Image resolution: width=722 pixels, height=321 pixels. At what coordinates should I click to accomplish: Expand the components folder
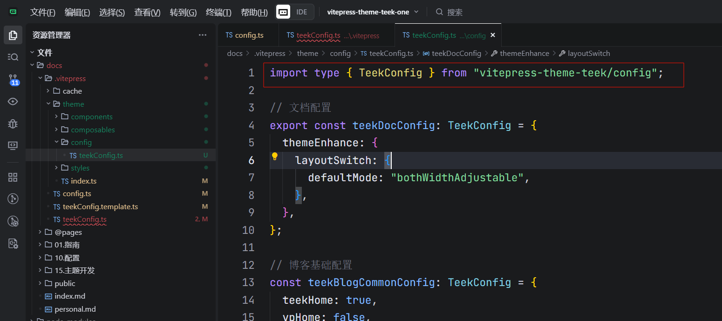(x=91, y=117)
